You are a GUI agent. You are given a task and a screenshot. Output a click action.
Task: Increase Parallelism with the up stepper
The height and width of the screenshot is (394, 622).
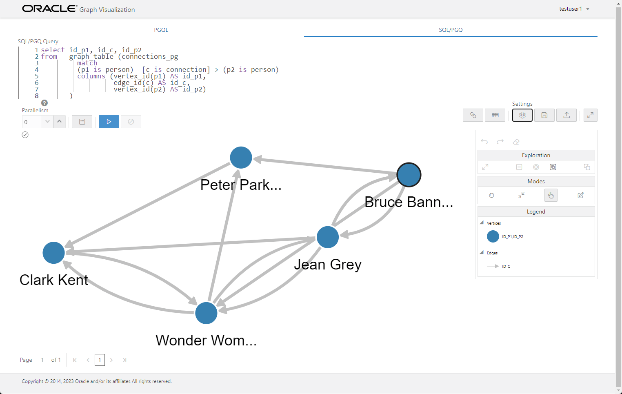(x=60, y=121)
